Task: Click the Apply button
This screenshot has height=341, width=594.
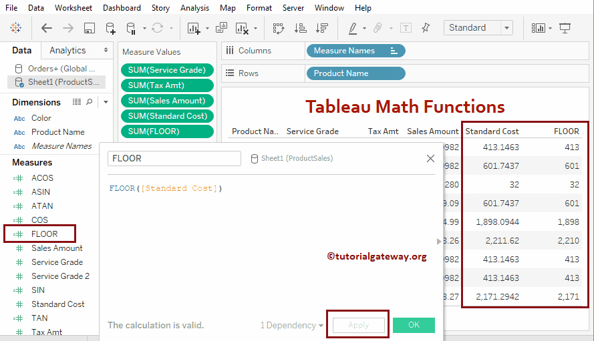Action: [x=358, y=325]
